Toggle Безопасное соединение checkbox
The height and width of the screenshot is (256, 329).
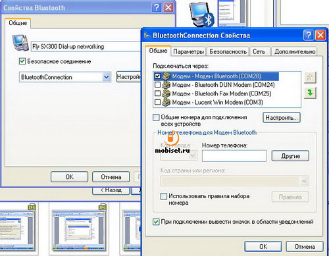22,61
